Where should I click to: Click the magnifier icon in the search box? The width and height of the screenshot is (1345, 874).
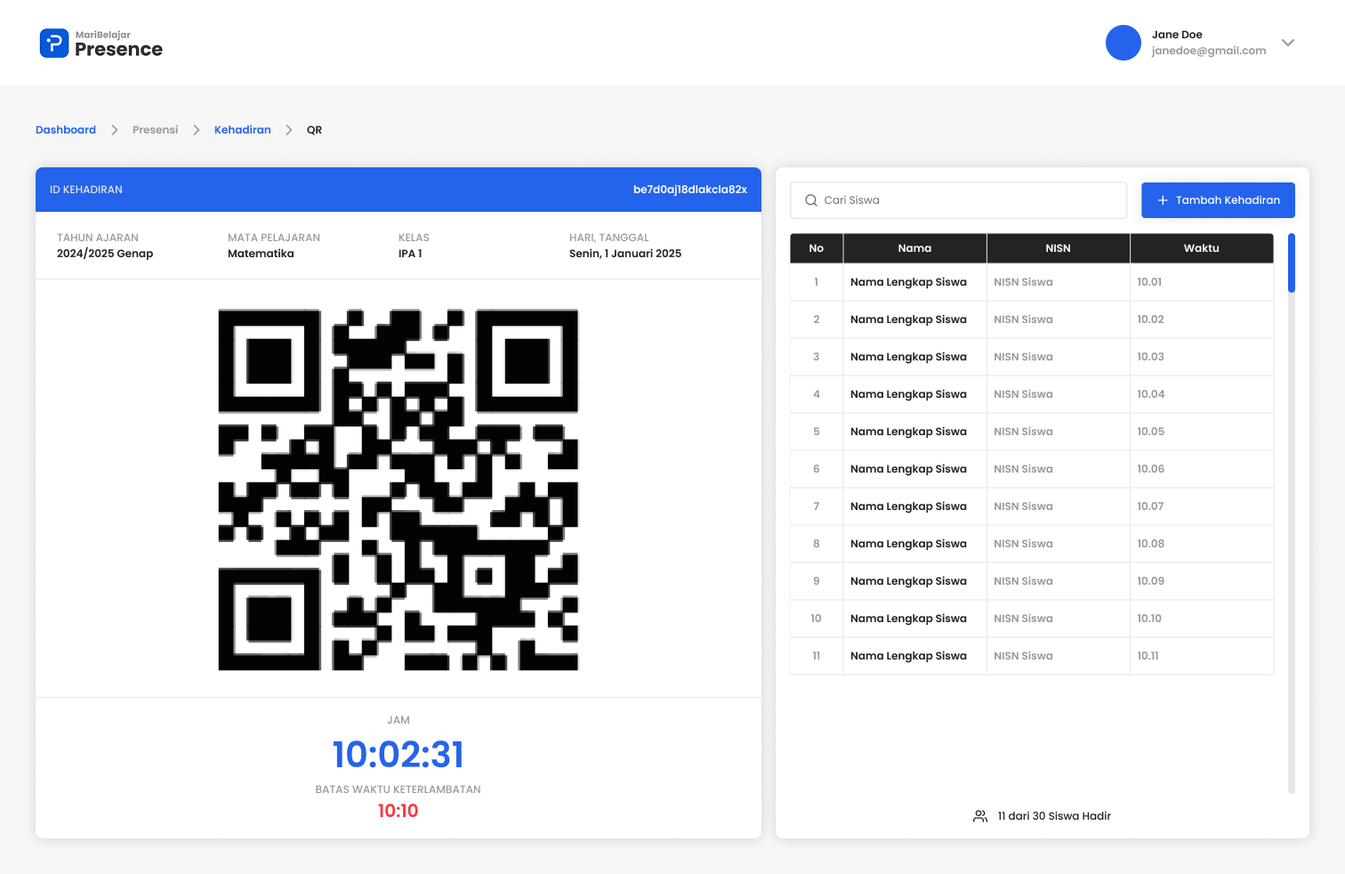point(811,200)
